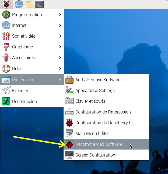Viewport: 168px width, 174px height.
Task: Open the Raspberry Pi main menu button
Action: click(x=6, y=5)
